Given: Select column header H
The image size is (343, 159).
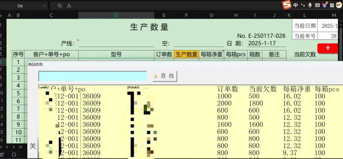Looking at the screenshot, I should tap(235, 15).
